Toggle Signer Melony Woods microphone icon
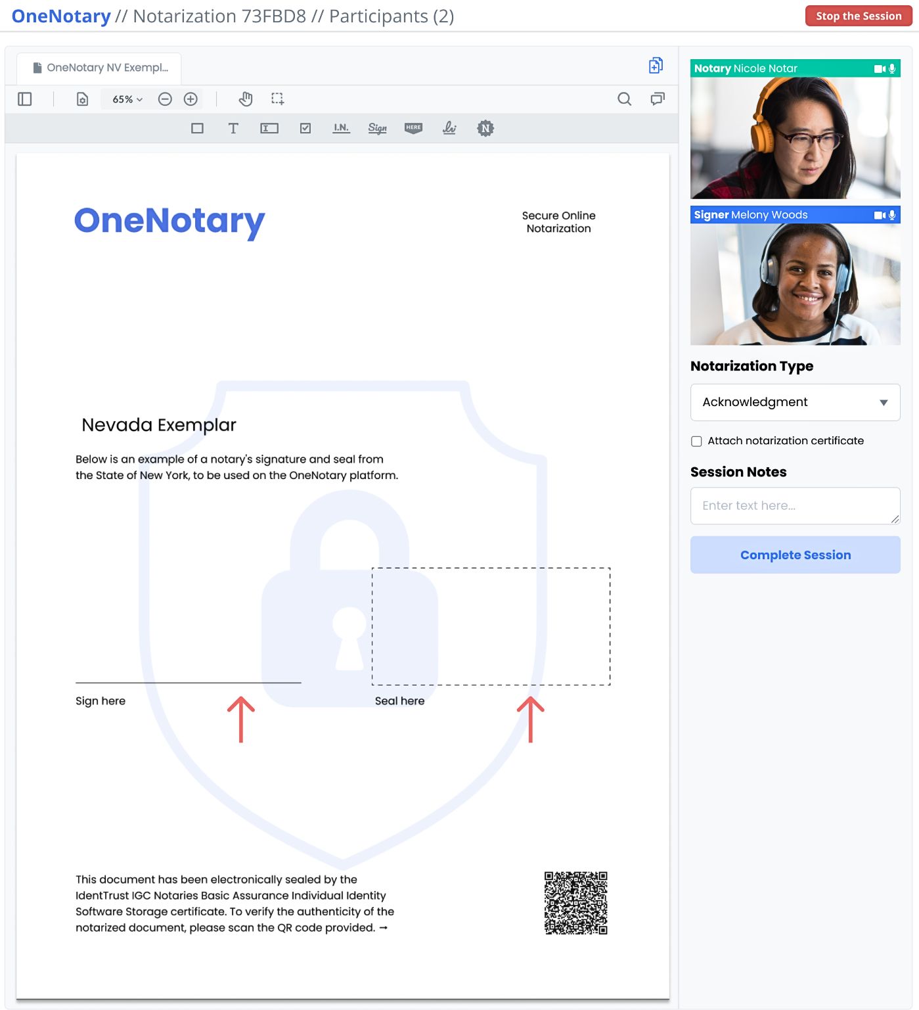 pyautogui.click(x=892, y=215)
